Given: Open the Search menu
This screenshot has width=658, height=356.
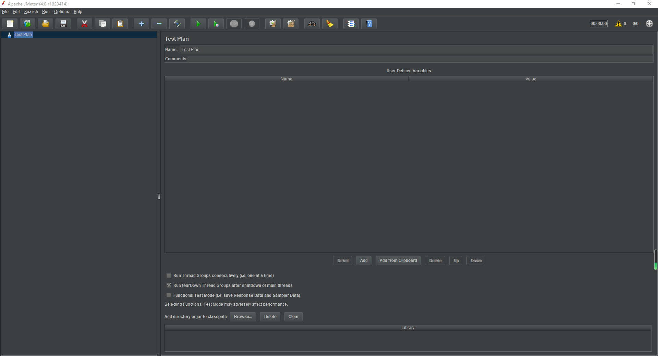Looking at the screenshot, I should click(x=31, y=12).
